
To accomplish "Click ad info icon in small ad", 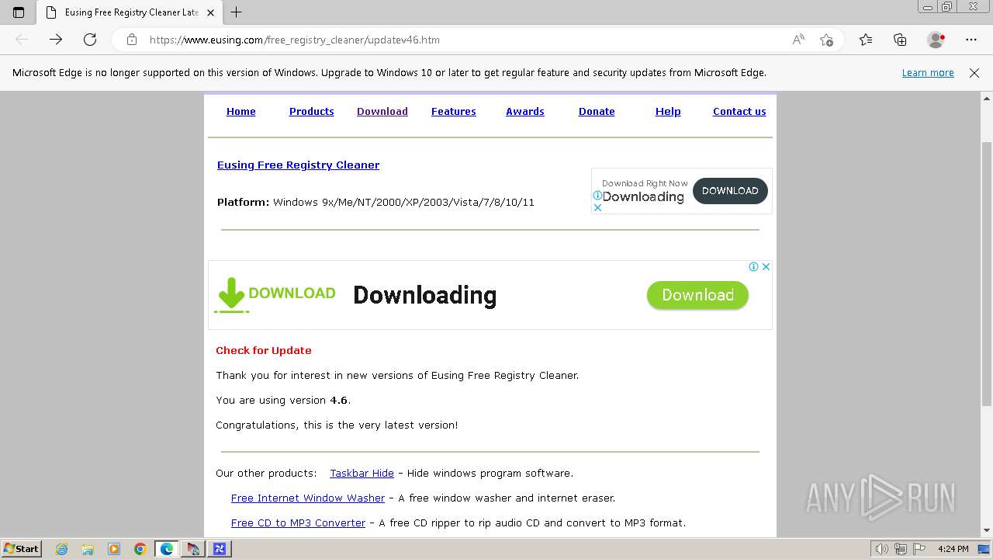I will [x=597, y=196].
